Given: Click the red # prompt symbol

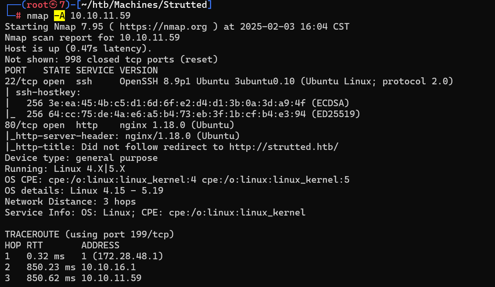Looking at the screenshot, I should tap(18, 16).
